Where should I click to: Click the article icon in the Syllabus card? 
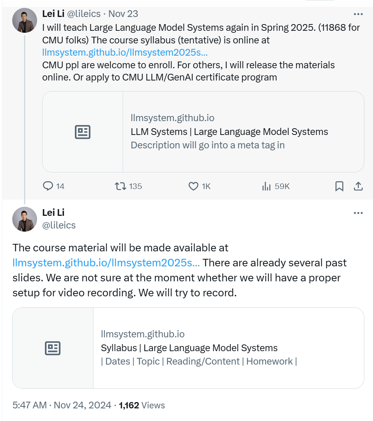click(52, 348)
